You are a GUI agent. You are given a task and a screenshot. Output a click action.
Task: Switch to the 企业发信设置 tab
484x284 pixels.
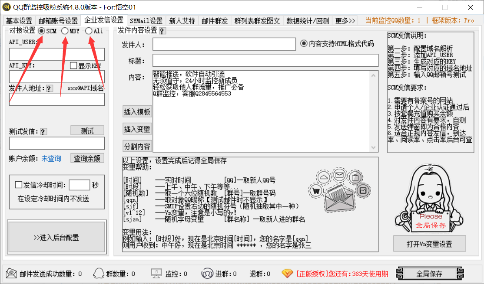104,20
